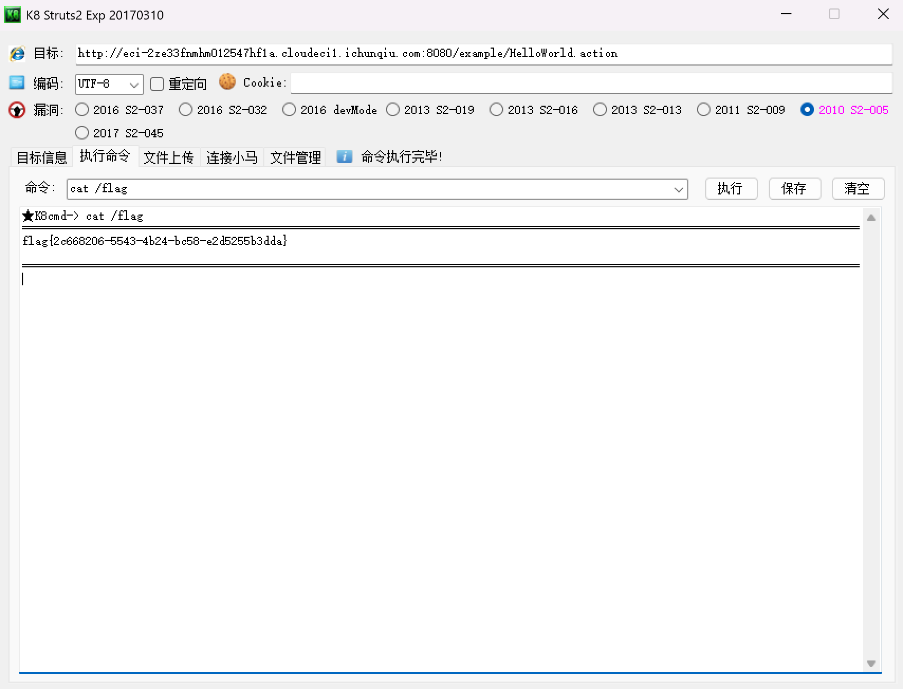Screen dimensions: 903x689
Task: Select the 2013 S2-019 radio button
Action: click(393, 109)
